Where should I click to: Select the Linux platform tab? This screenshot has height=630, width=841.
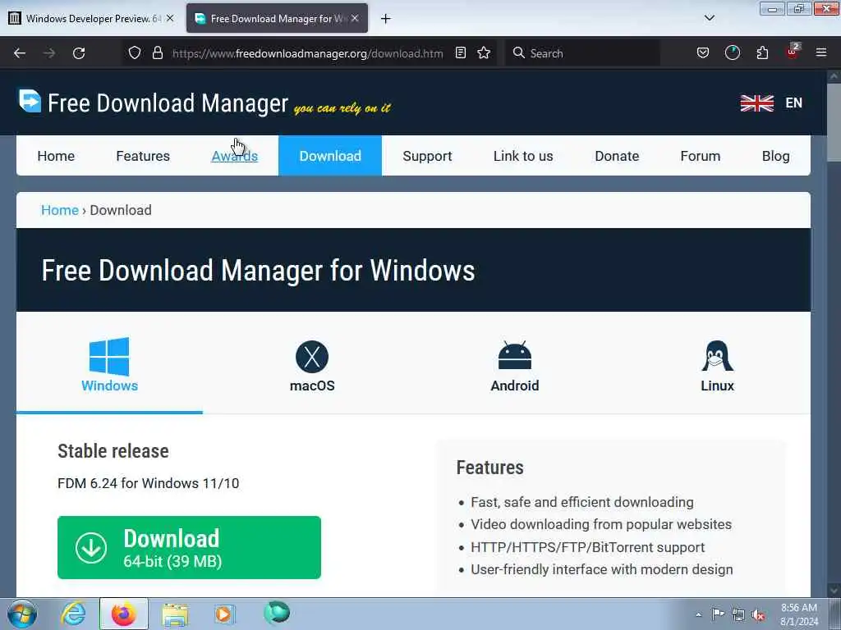(717, 365)
